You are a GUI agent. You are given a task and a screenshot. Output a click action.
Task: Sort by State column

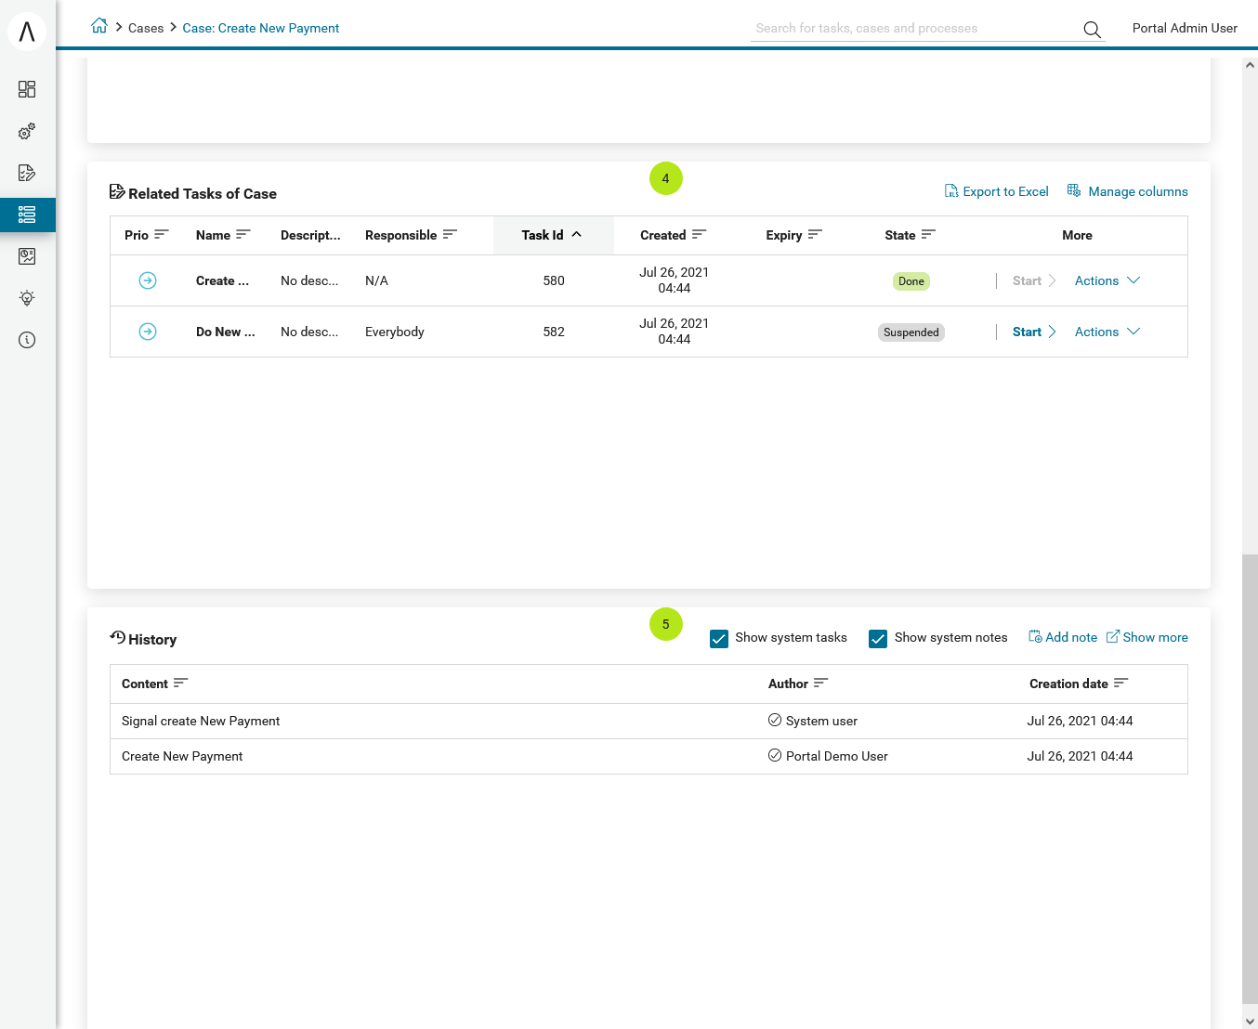(910, 235)
